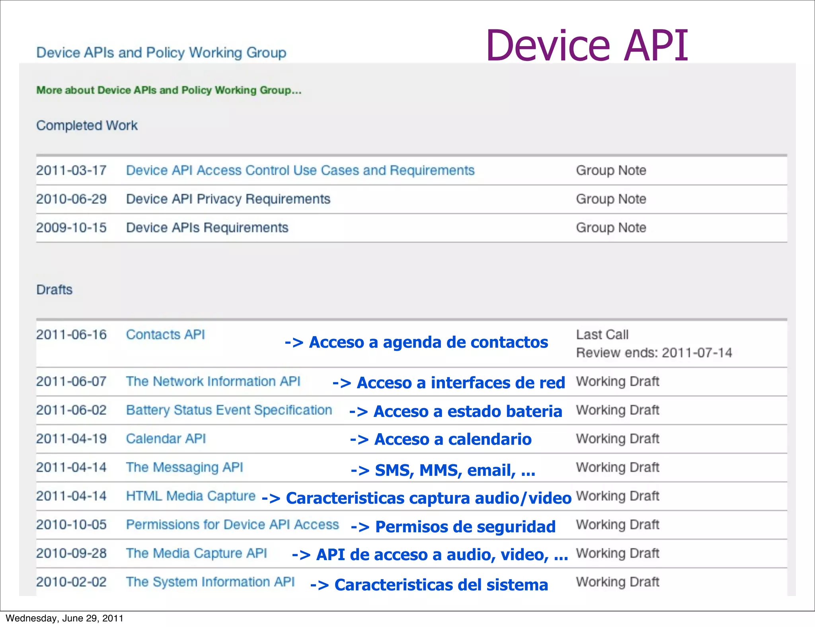The width and height of the screenshot is (815, 627).
Task: Click the Last Call status text
Action: (x=602, y=335)
